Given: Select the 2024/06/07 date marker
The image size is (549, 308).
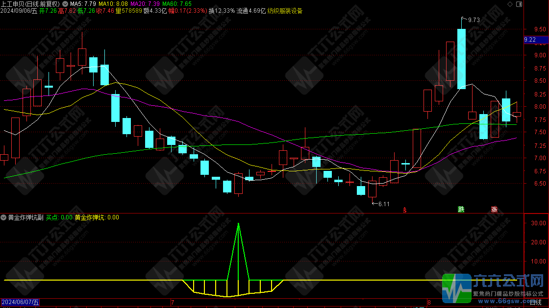Looking at the screenshot, I should point(20,302).
